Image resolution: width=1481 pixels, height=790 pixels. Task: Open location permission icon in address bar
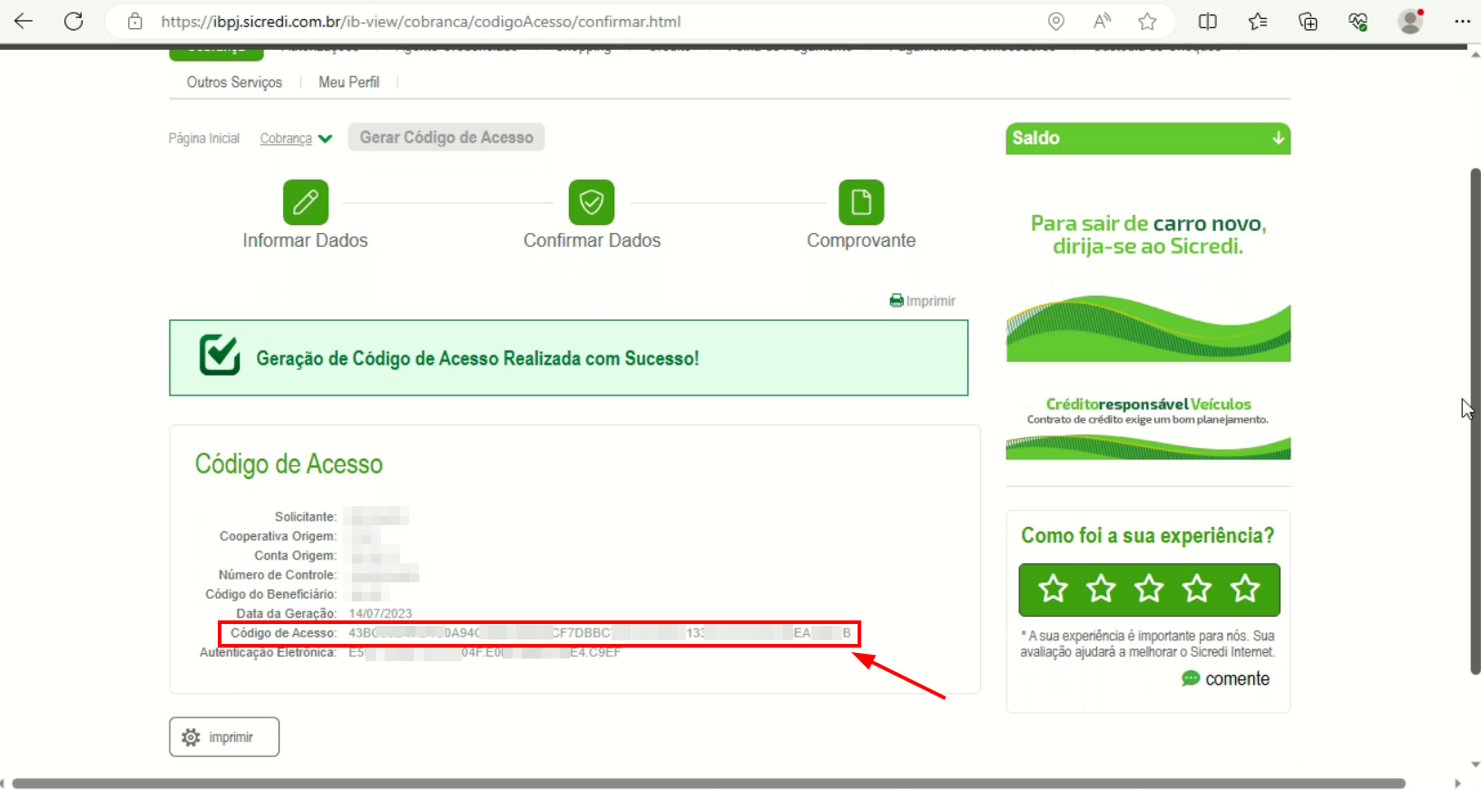coord(1055,22)
